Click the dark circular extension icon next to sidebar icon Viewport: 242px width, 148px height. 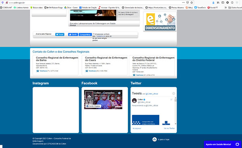click(227, 3)
